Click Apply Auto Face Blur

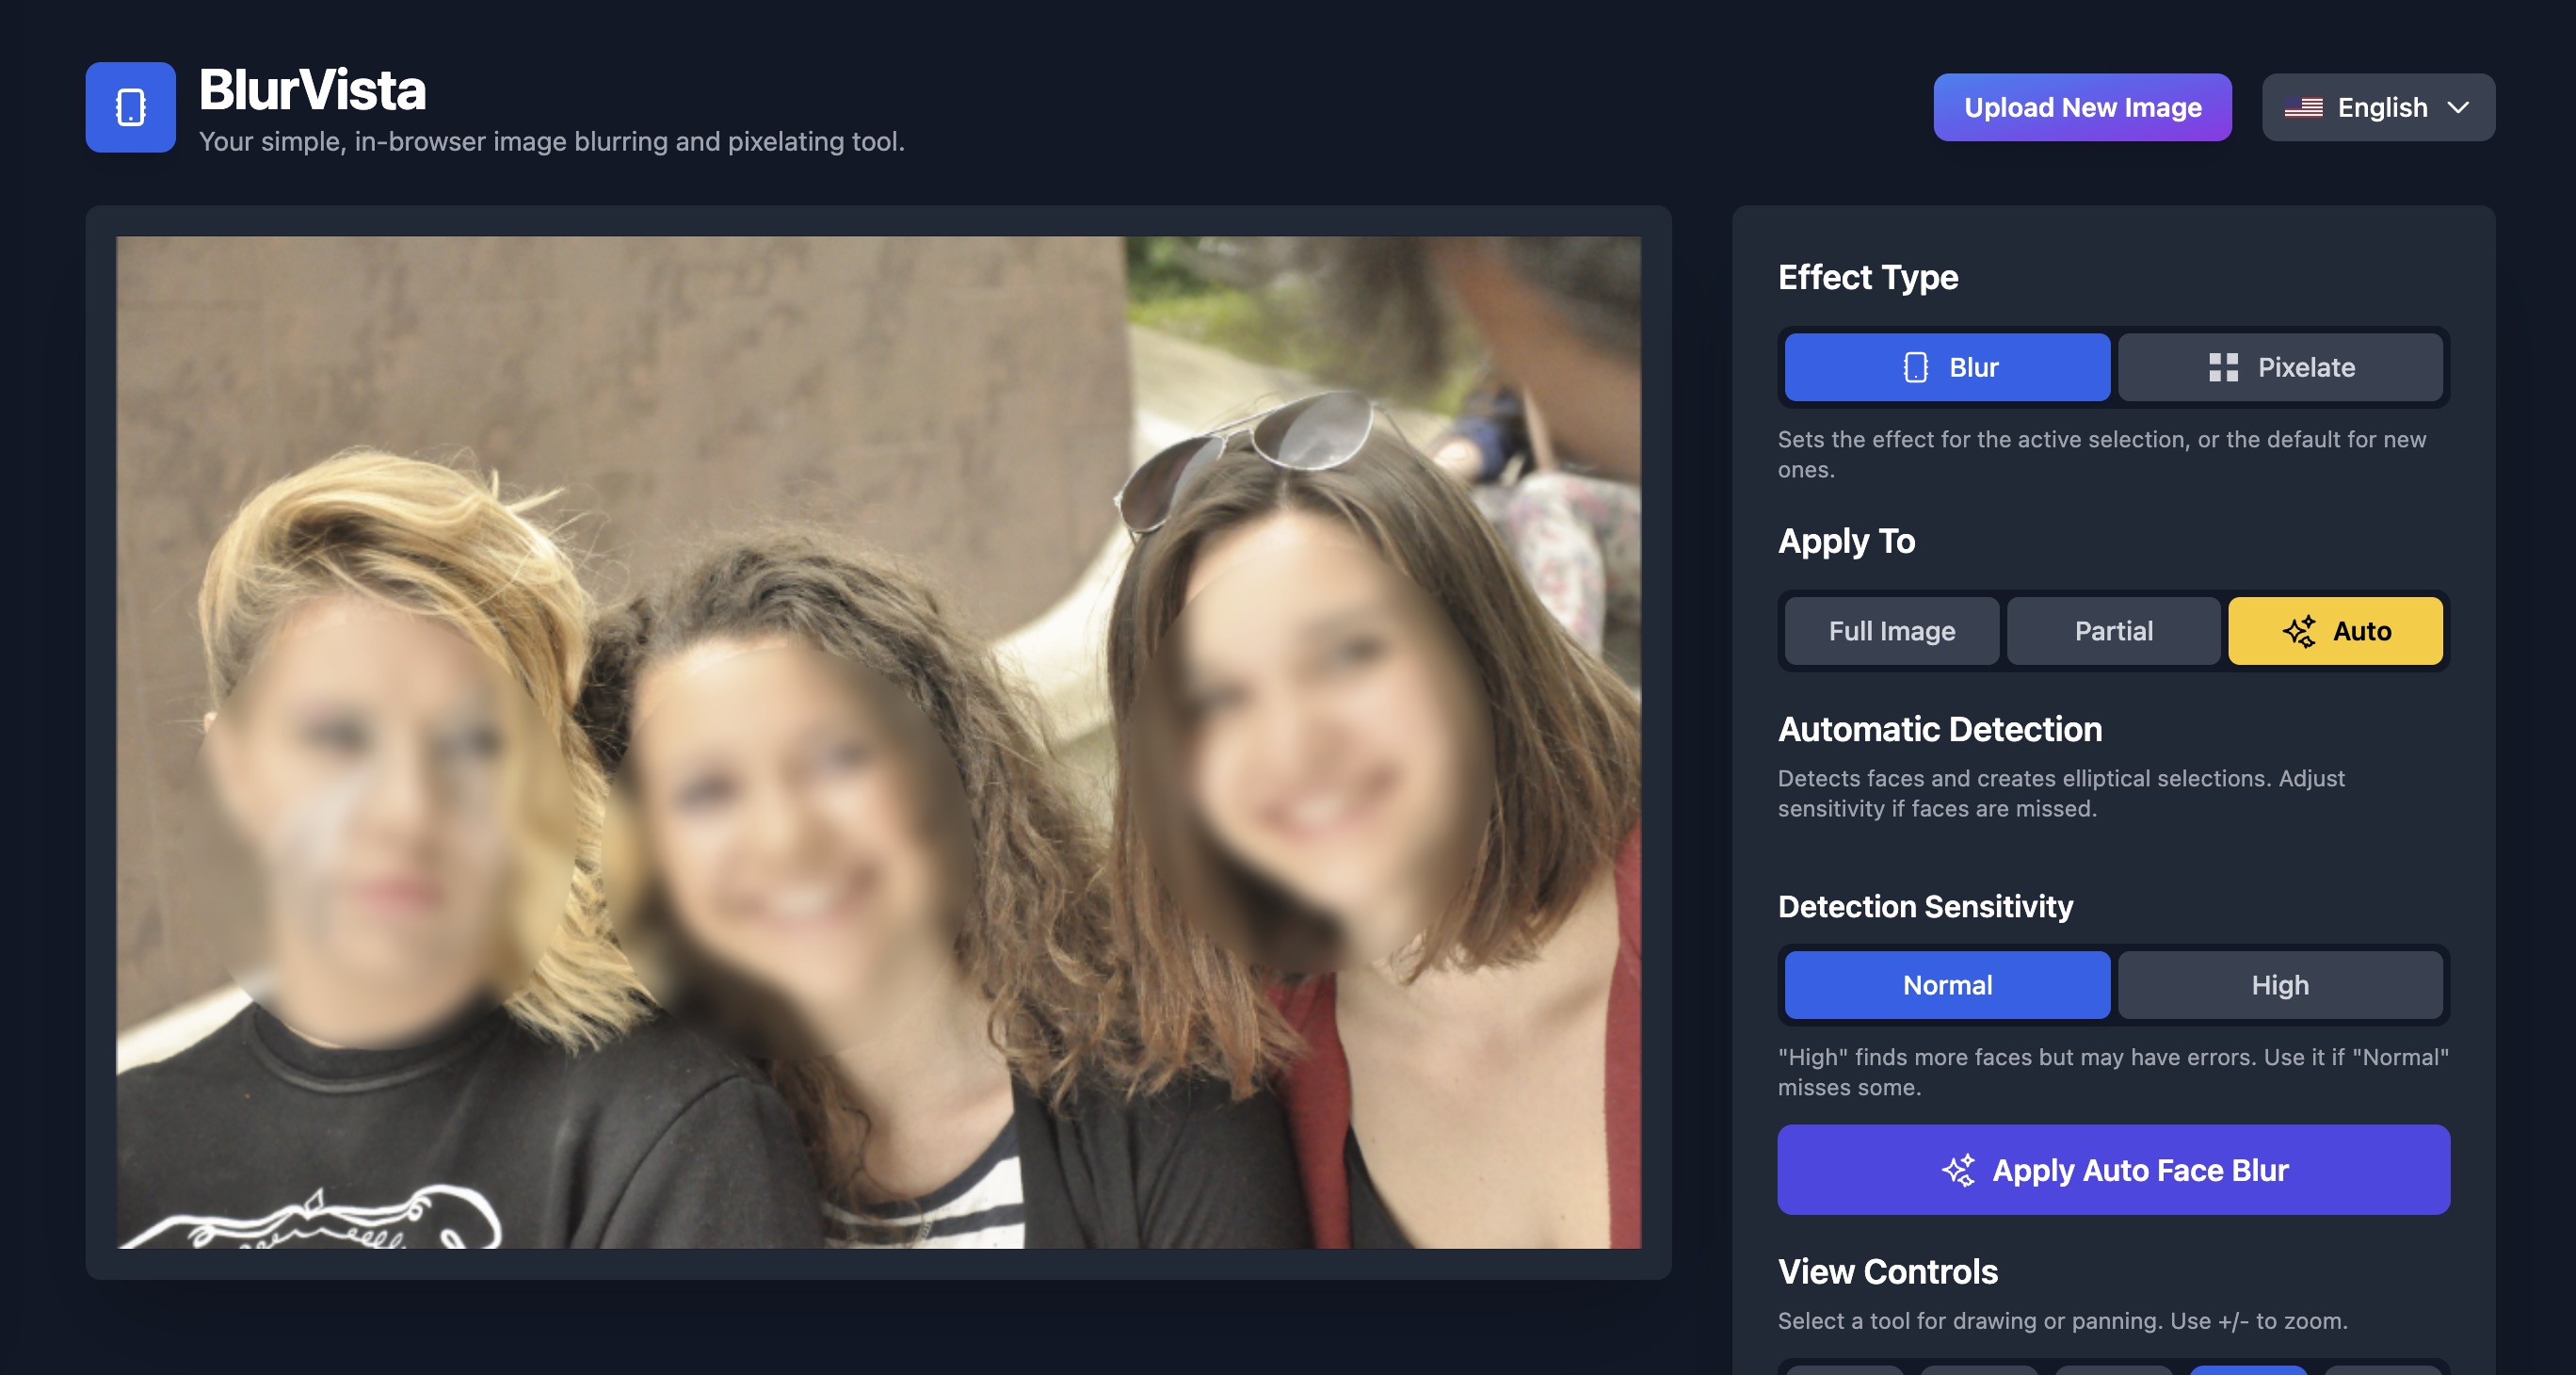[2113, 1169]
